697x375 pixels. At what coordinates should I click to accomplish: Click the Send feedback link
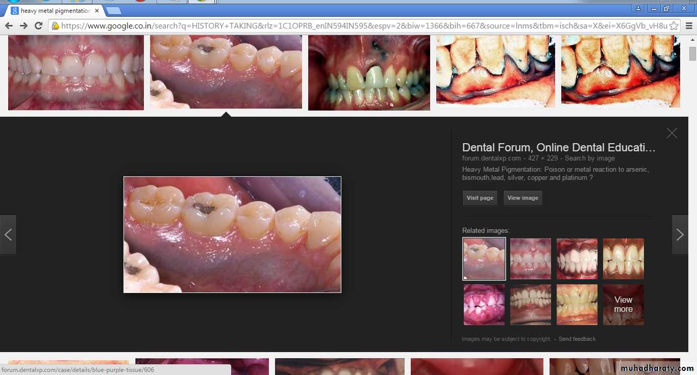577,339
